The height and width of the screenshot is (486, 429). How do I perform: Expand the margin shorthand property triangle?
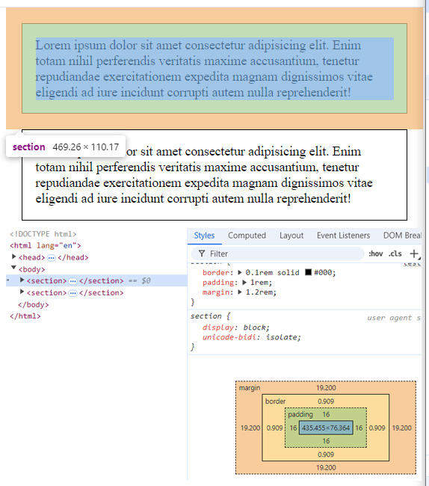(x=240, y=292)
